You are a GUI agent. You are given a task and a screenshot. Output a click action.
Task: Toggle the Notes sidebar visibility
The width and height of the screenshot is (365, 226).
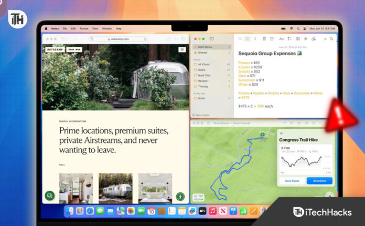pos(211,39)
